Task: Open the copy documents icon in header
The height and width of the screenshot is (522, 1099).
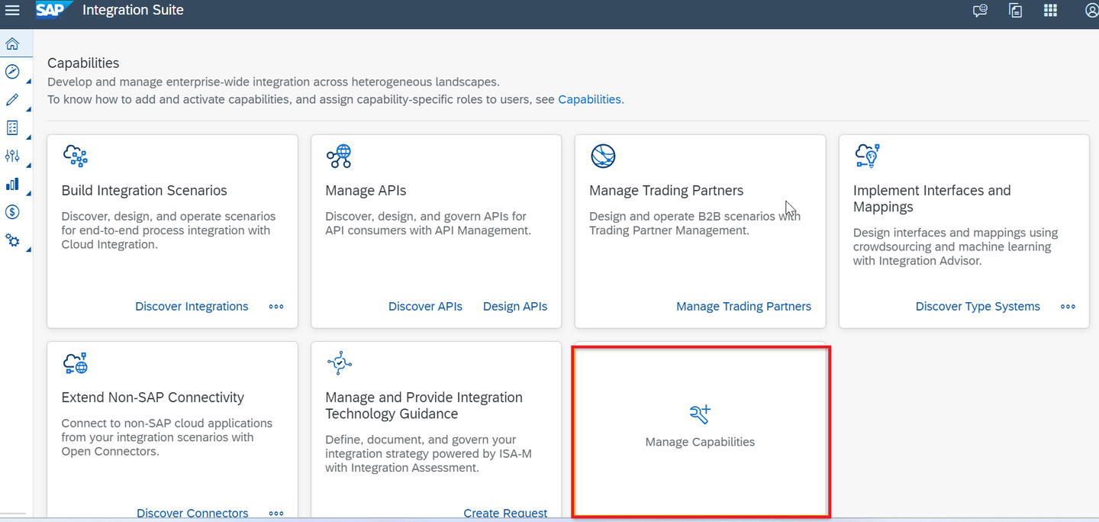Action: (1015, 11)
